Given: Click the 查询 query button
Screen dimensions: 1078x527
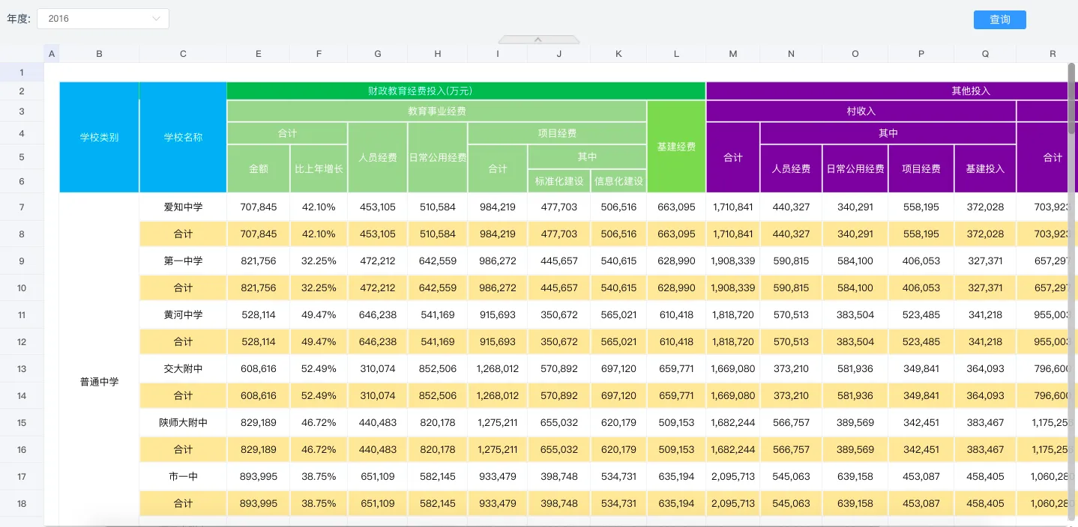Looking at the screenshot, I should 999,19.
